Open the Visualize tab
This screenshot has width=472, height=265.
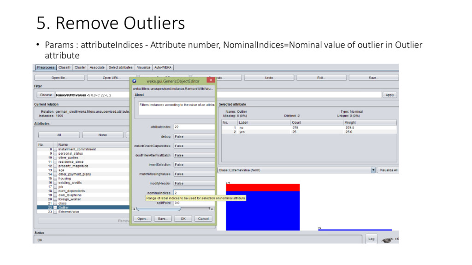coord(144,68)
